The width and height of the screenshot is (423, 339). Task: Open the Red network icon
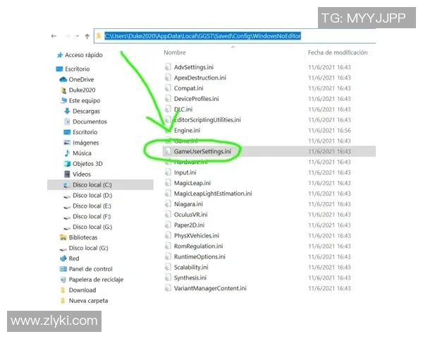coord(63,258)
